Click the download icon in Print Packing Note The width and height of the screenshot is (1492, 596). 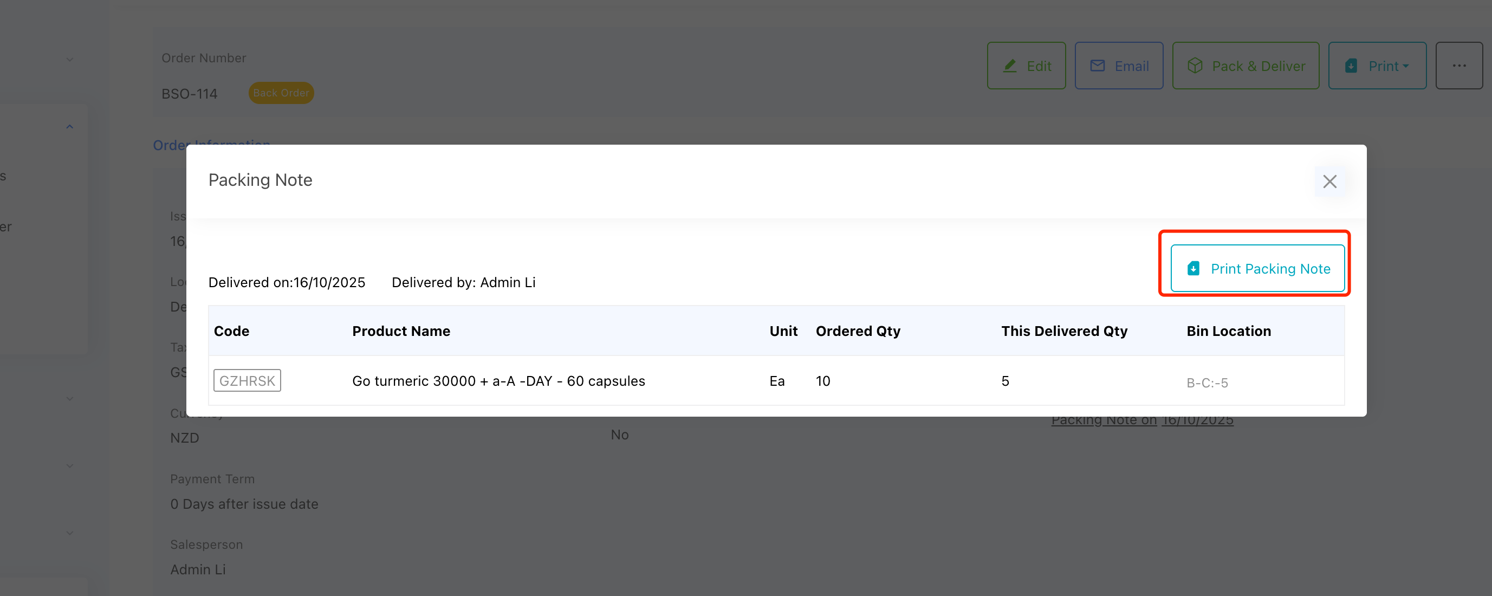click(x=1193, y=268)
